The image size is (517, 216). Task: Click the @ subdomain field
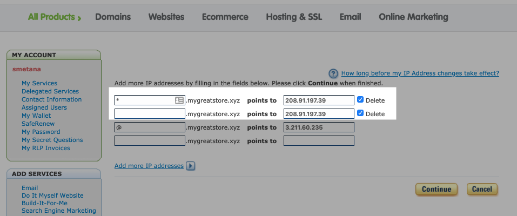click(x=150, y=127)
